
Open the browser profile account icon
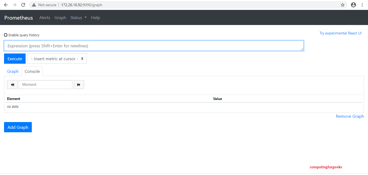(x=353, y=5)
